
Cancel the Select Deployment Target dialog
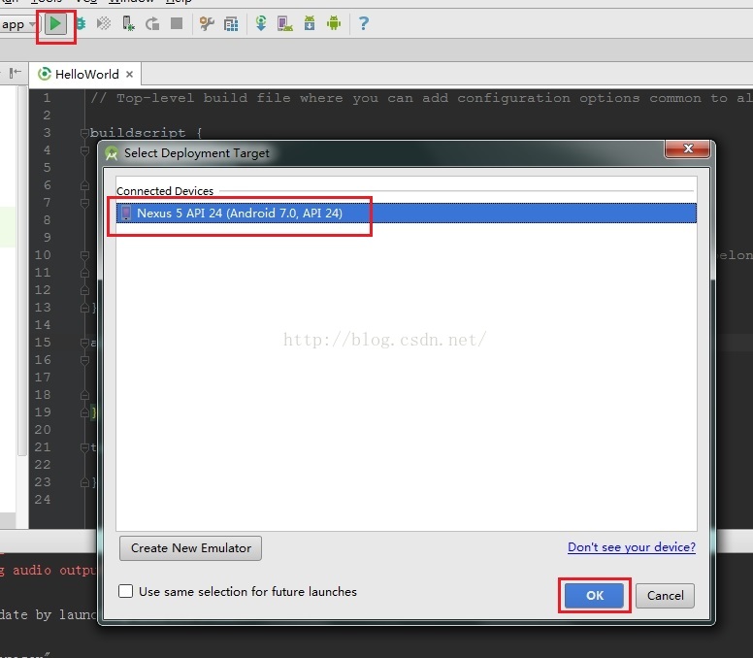665,596
